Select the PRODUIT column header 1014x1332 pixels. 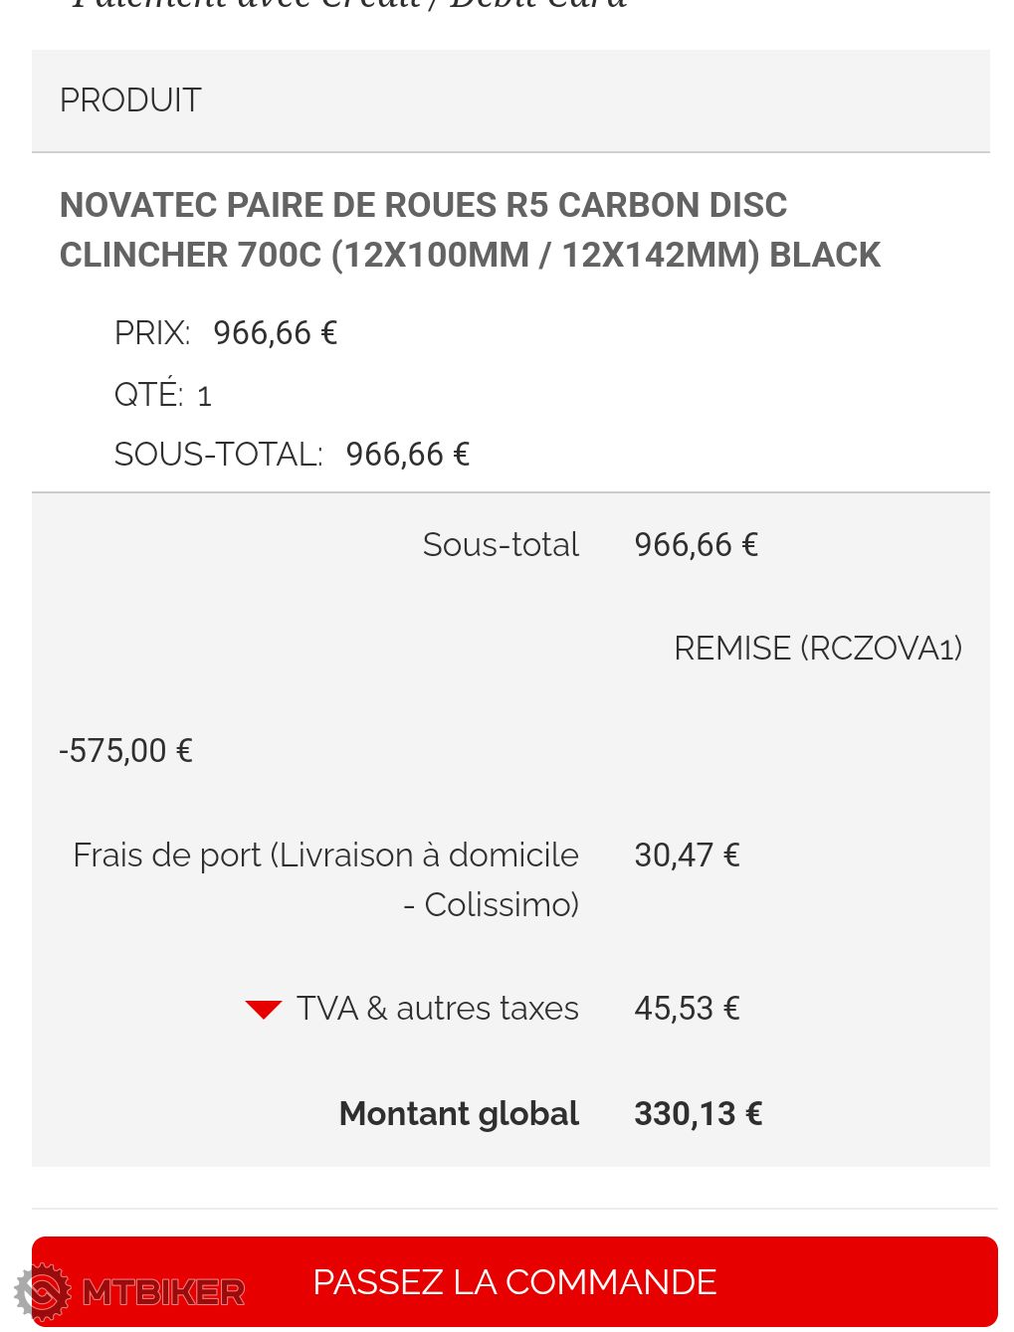pyautogui.click(x=130, y=100)
